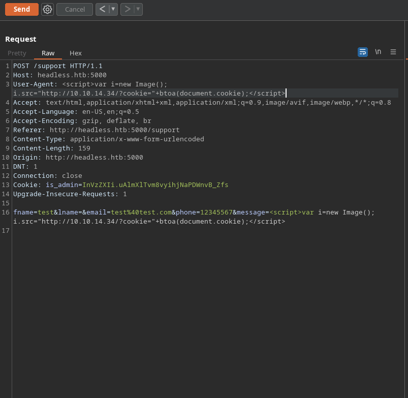Switch to the Hex tab
The image size is (408, 398).
click(x=76, y=53)
